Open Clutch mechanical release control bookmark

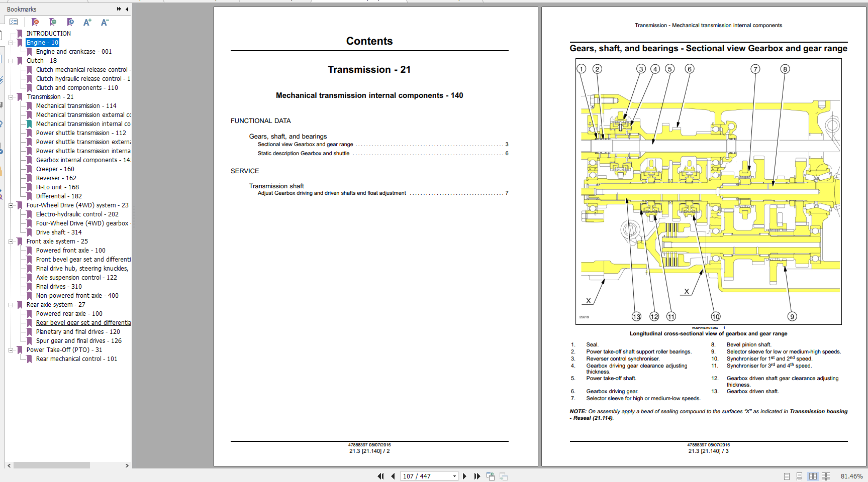tap(83, 70)
